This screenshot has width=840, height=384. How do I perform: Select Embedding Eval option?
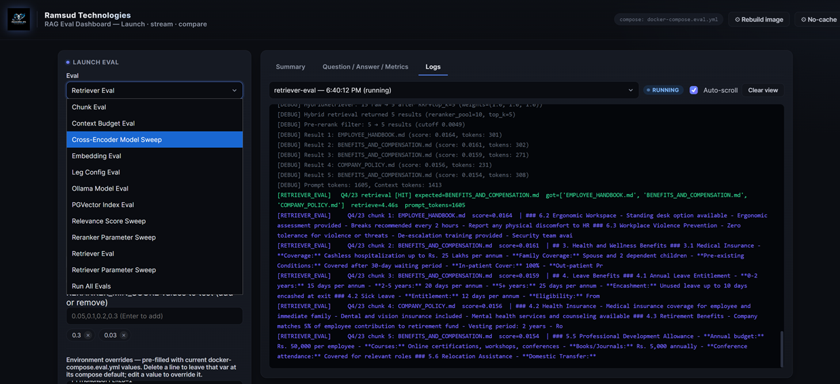click(154, 156)
